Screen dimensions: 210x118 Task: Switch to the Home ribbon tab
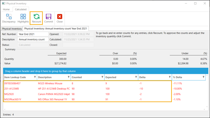click(x=6, y=9)
